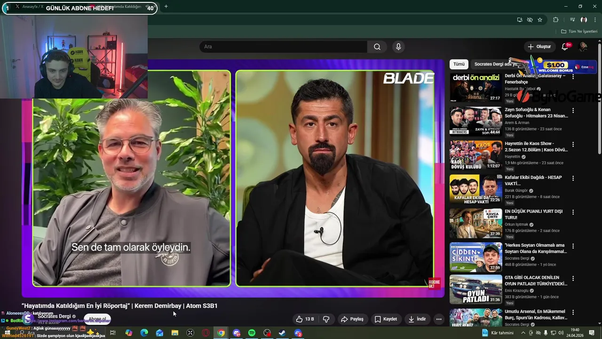
Task: Click the crossed-out eye icon in address bar
Action: [530, 20]
